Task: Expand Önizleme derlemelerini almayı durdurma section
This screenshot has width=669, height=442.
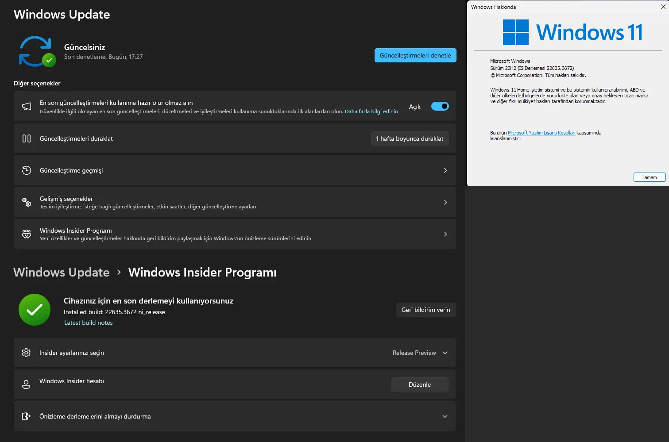Action: coord(445,416)
